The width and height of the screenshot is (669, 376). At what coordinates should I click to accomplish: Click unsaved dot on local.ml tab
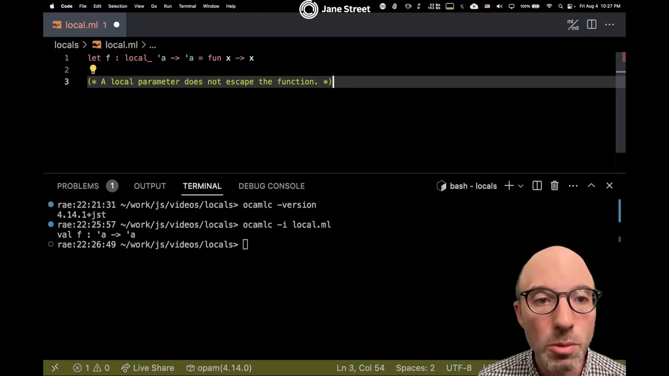click(x=117, y=25)
